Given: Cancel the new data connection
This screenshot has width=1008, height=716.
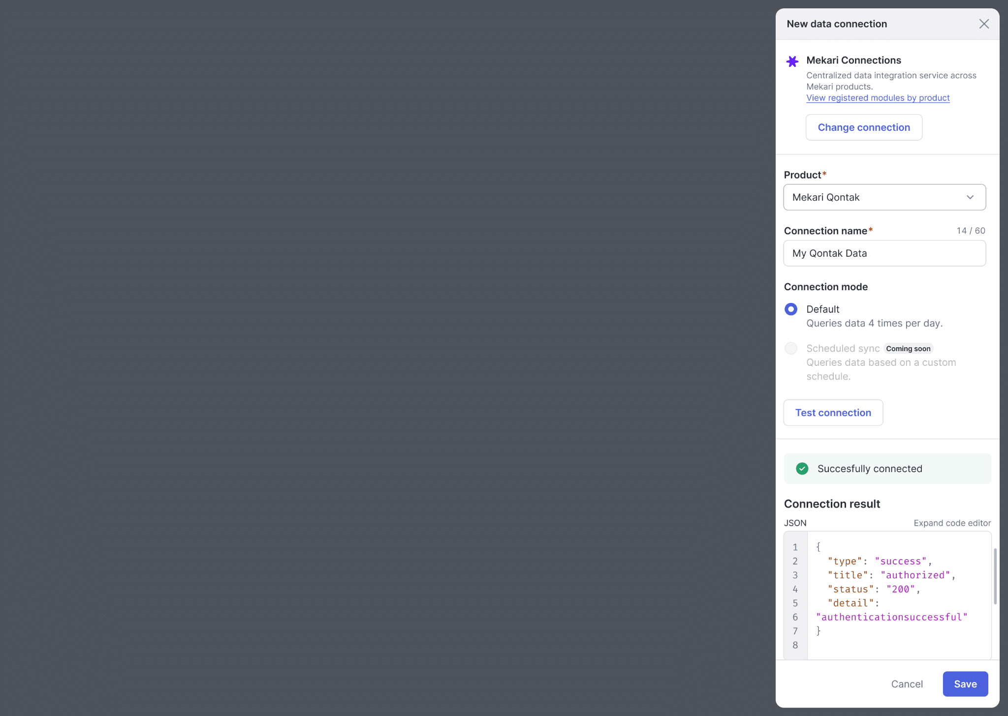Looking at the screenshot, I should point(907,684).
